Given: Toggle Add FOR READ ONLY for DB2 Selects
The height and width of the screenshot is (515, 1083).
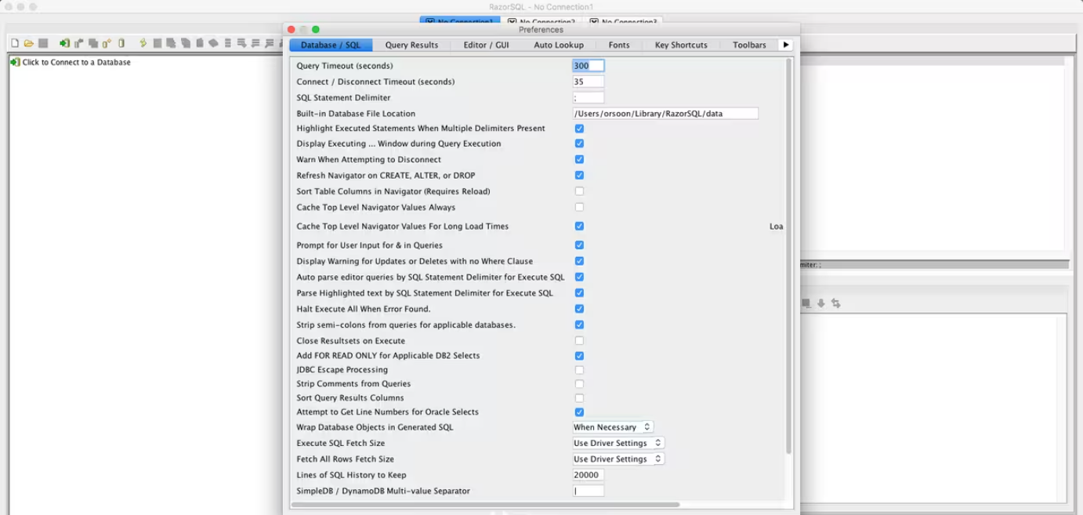Looking at the screenshot, I should 579,356.
